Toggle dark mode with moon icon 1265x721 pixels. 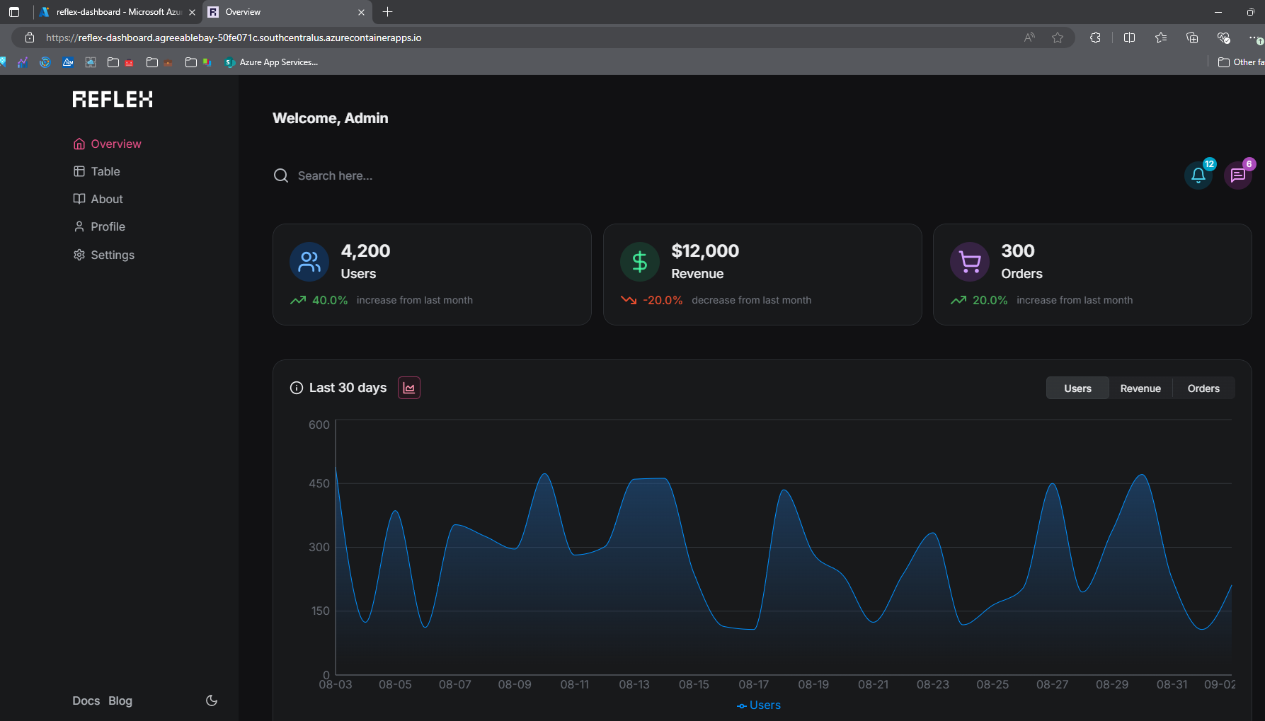212,700
